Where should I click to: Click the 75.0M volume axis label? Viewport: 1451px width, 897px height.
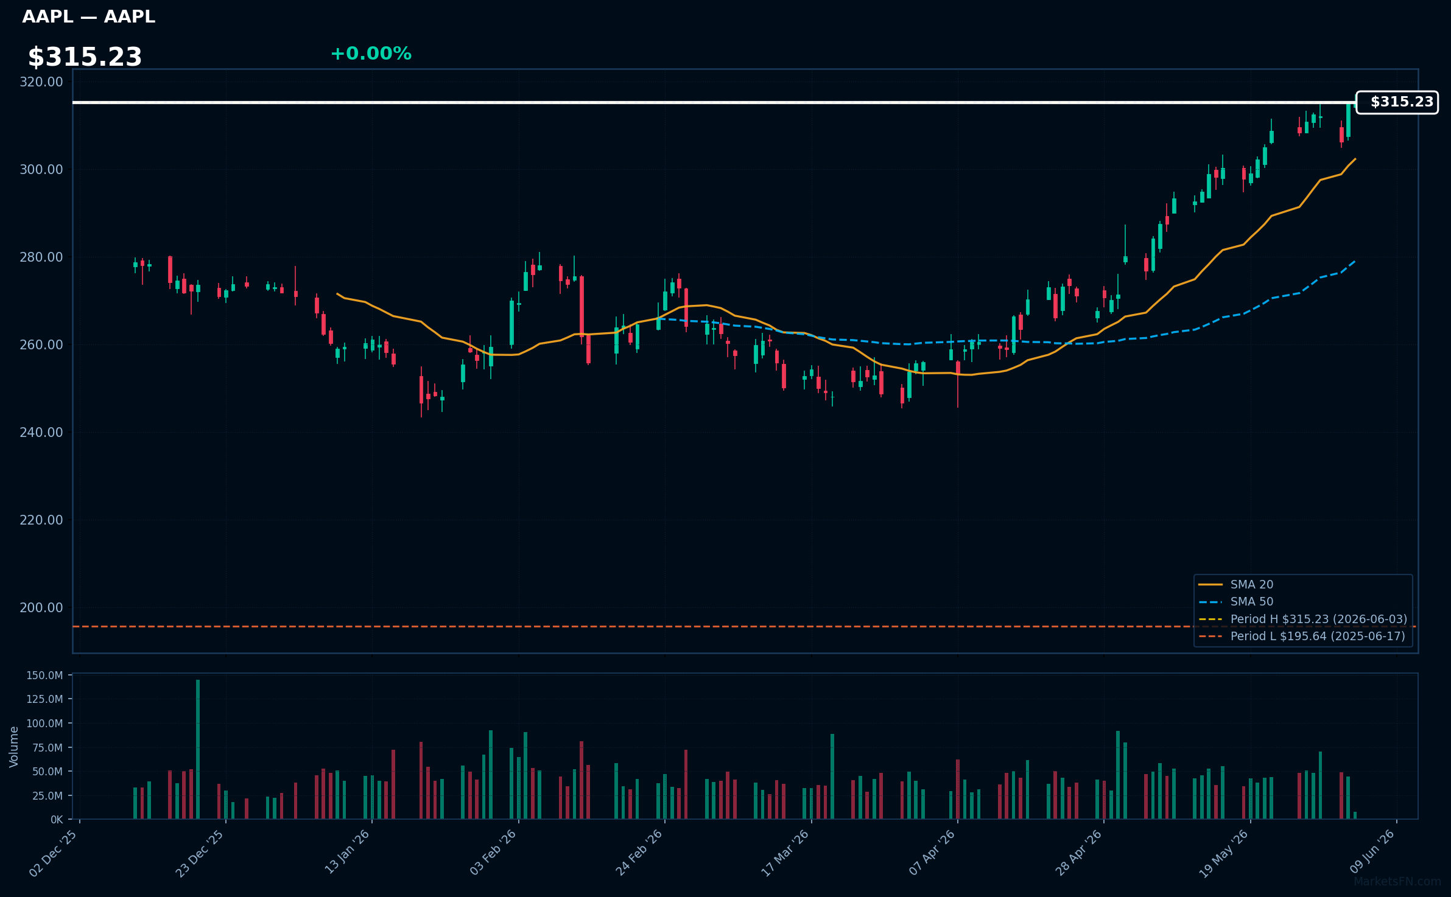coord(47,748)
